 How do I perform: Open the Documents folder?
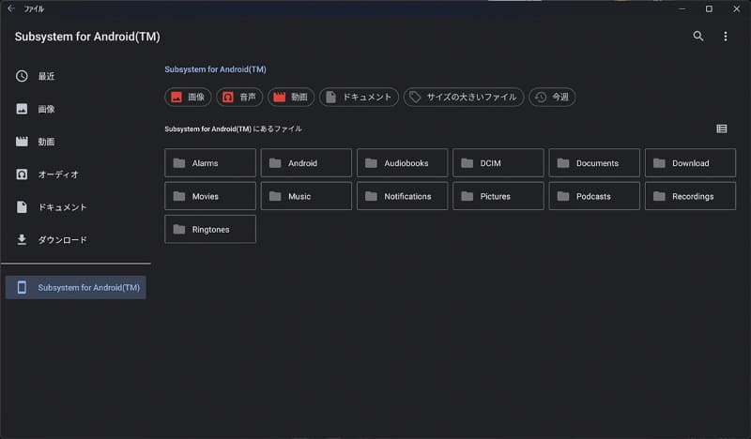point(594,163)
